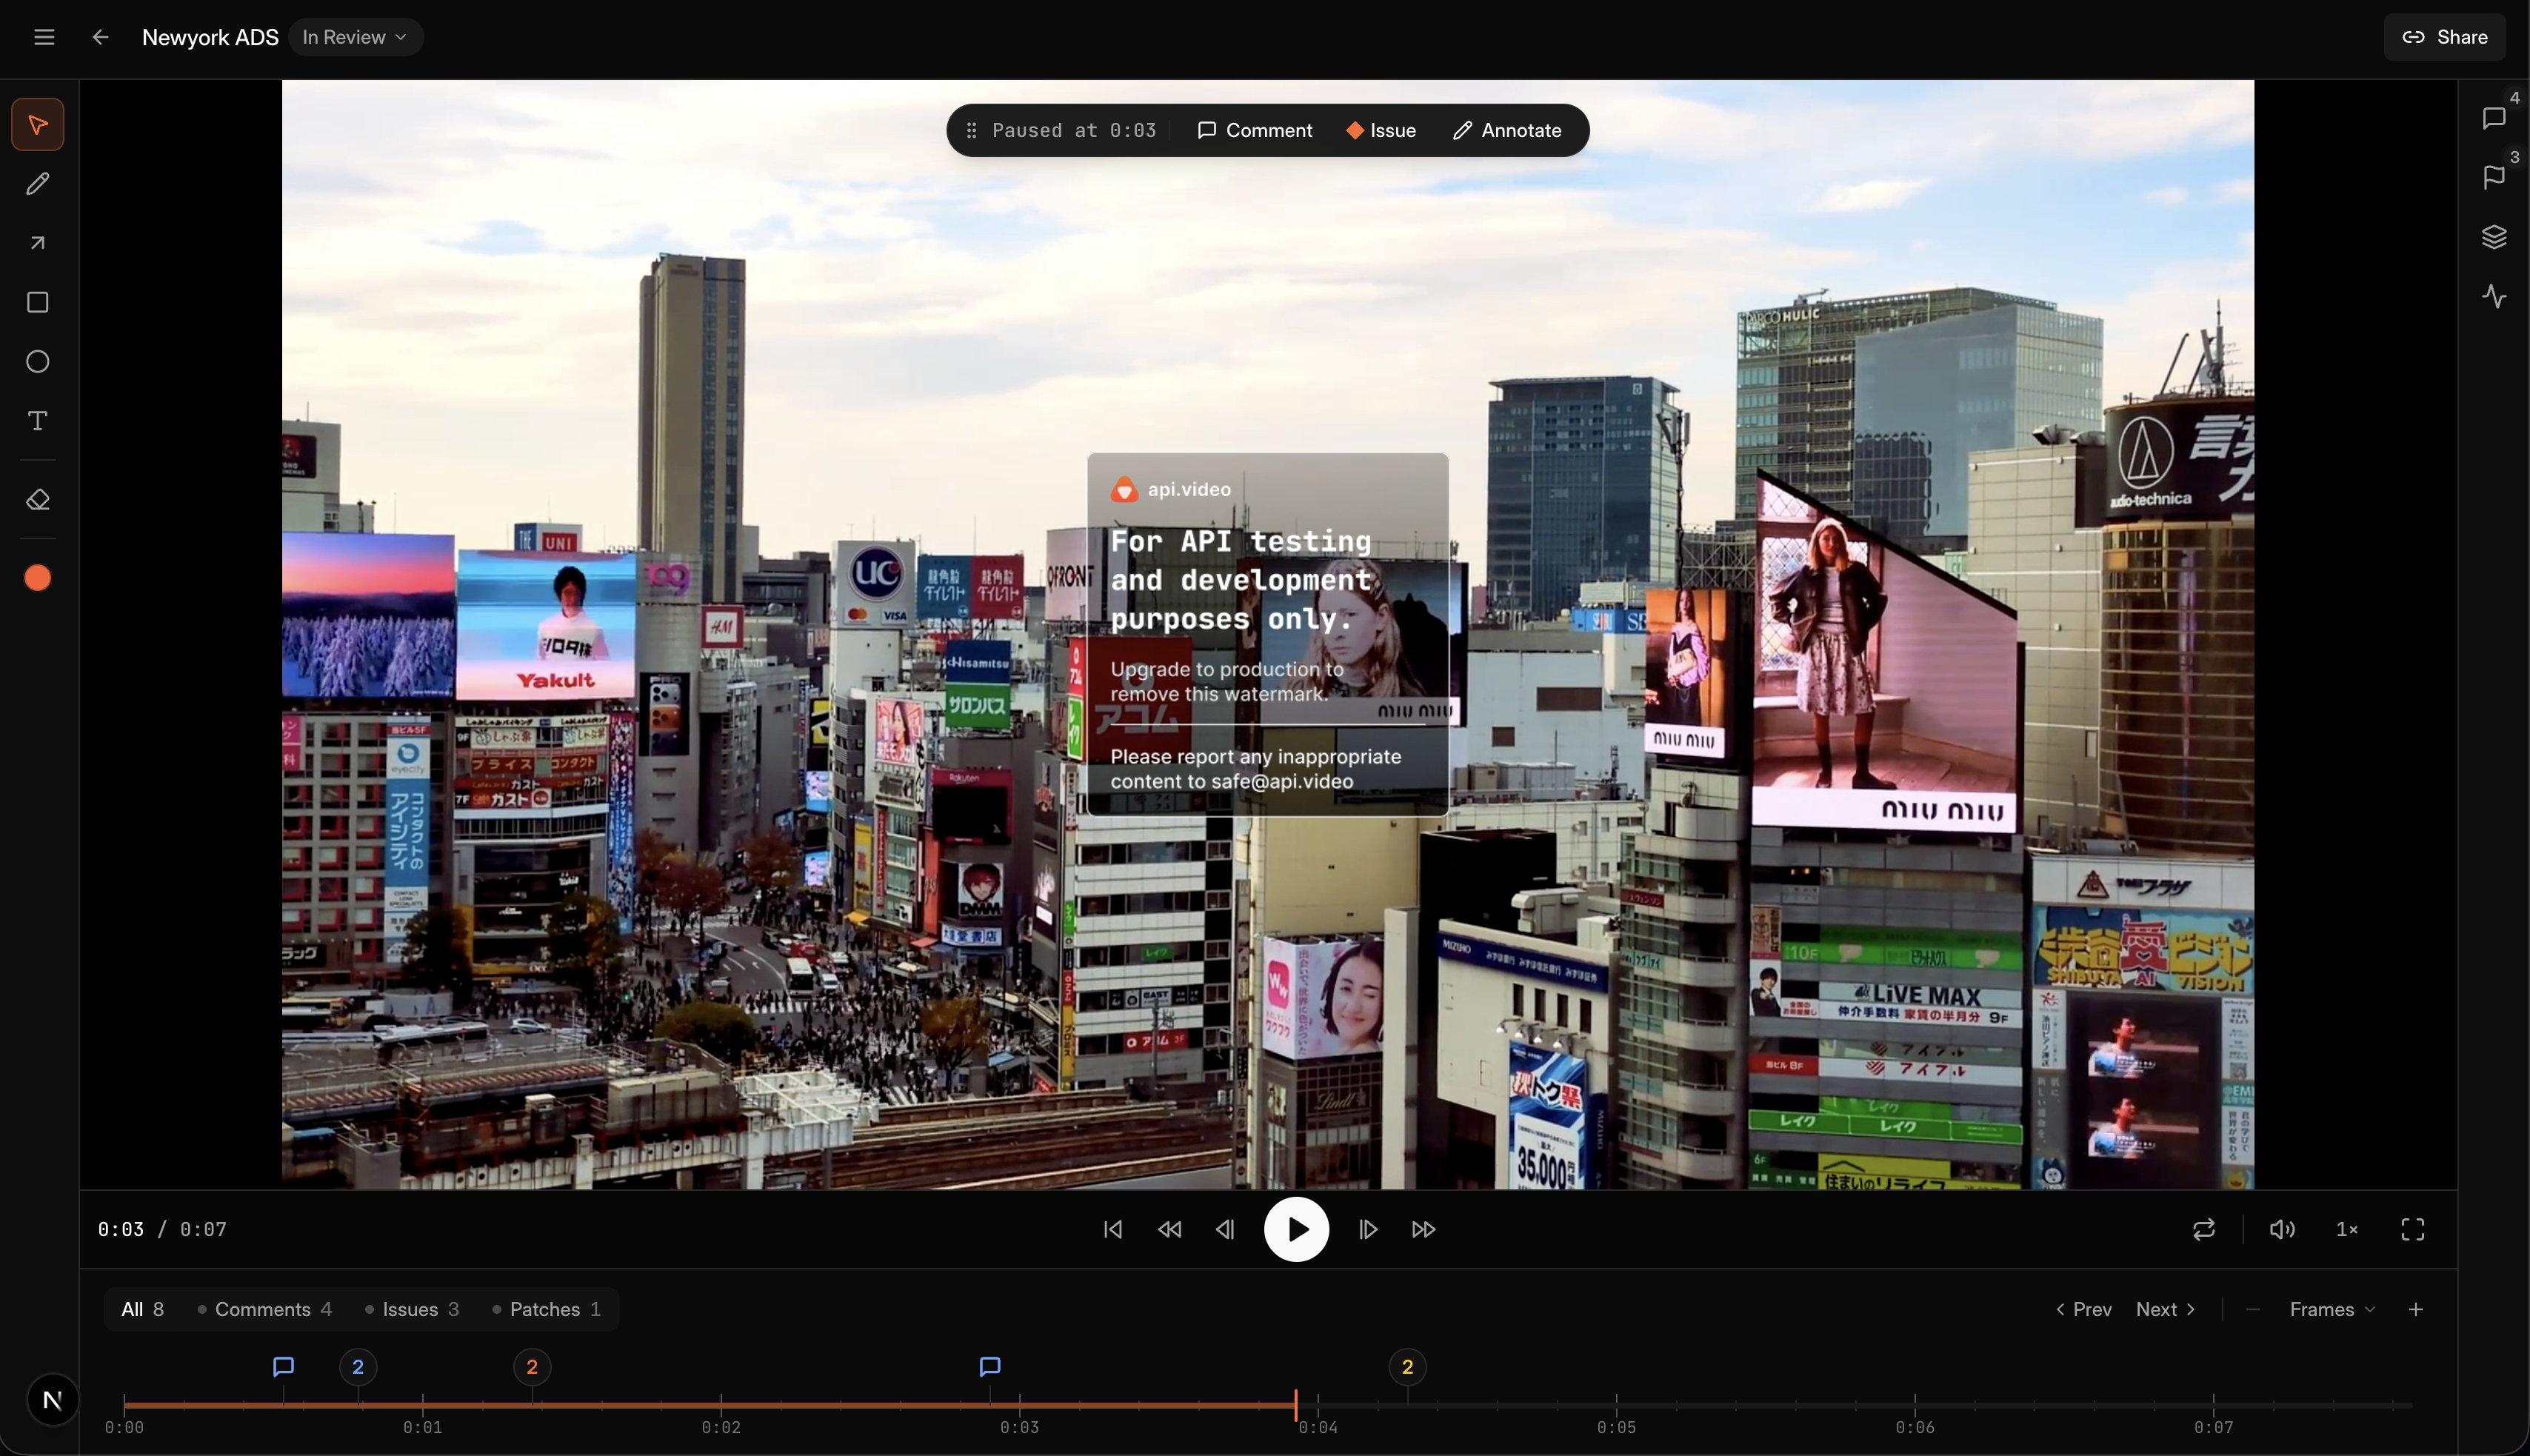Screen dimensions: 2530x1456
Task: Change the 1× playback speed
Action: click(2347, 1229)
